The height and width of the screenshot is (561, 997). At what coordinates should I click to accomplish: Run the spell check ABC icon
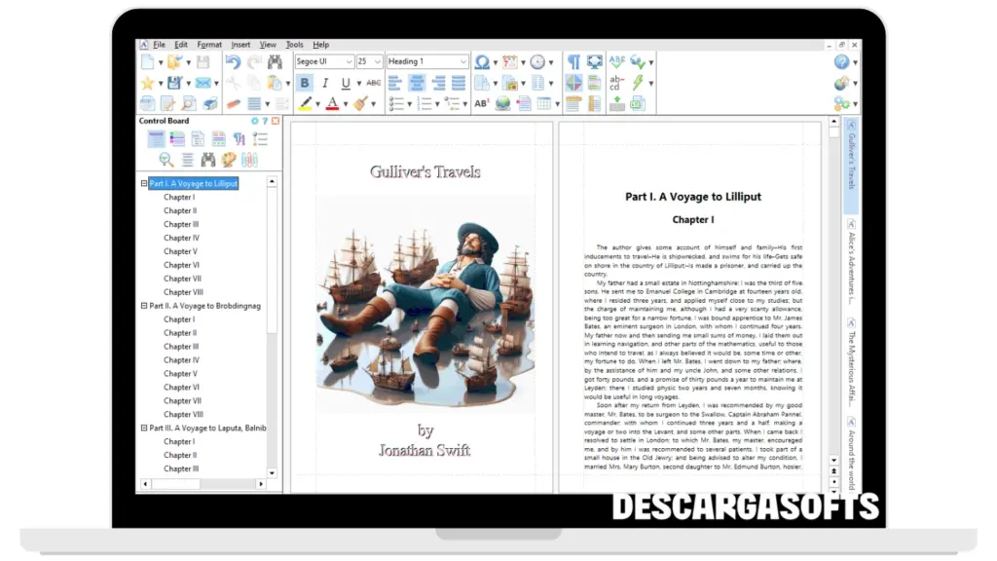tap(617, 61)
